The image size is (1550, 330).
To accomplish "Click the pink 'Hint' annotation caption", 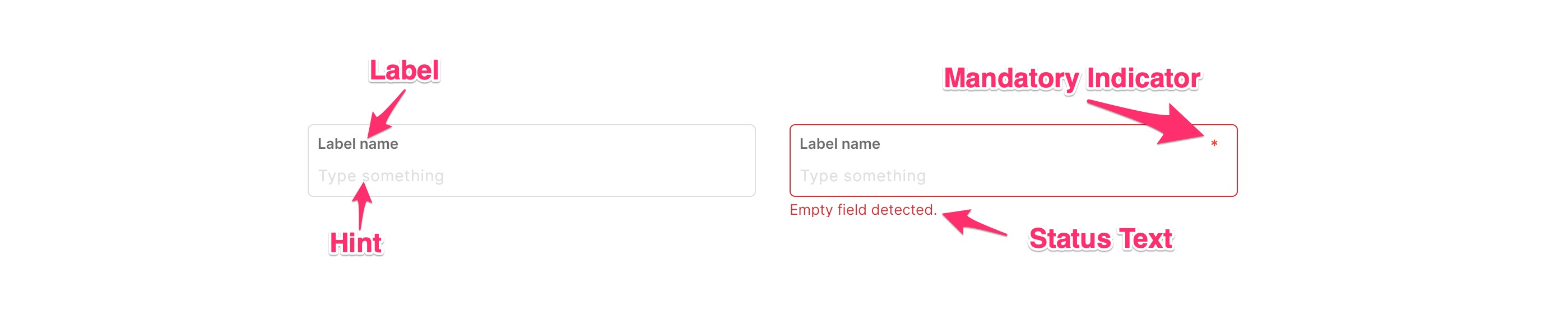I will coord(356,243).
